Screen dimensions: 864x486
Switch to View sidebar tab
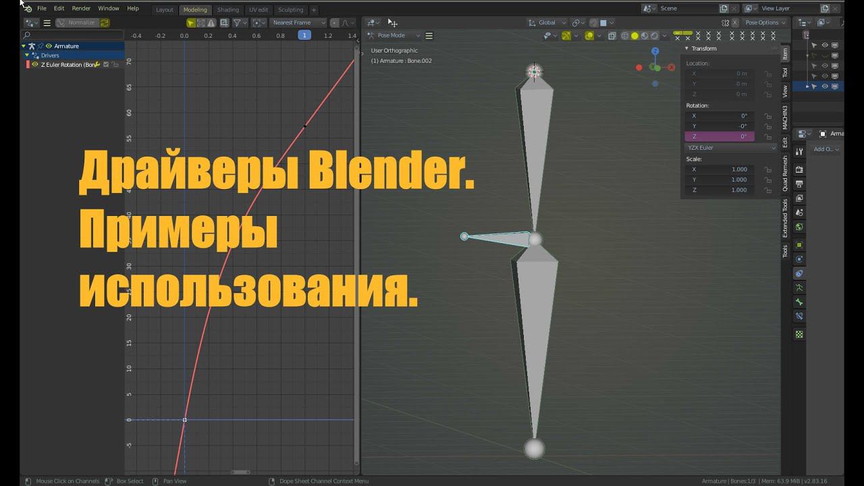point(785,90)
